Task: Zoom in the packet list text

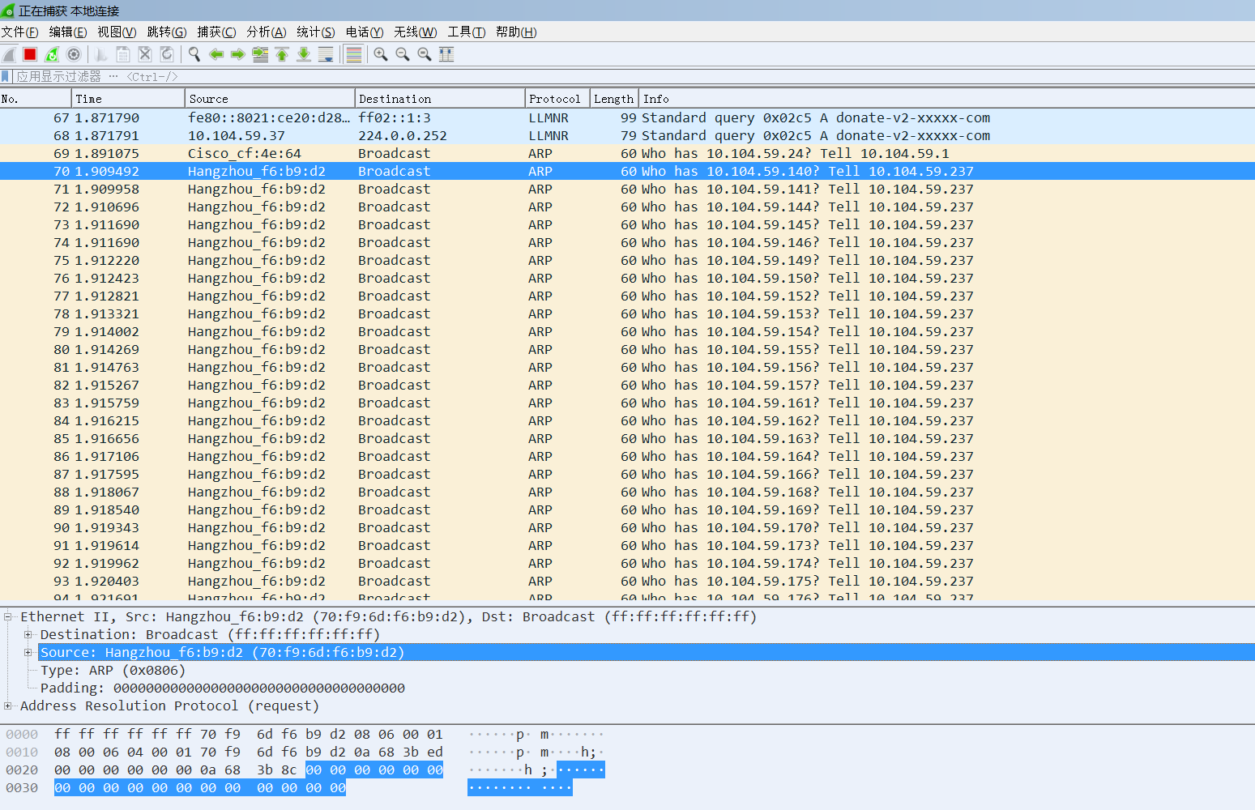Action: (x=381, y=54)
